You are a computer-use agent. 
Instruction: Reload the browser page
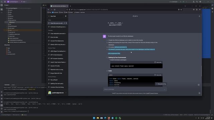tap(55, 10)
